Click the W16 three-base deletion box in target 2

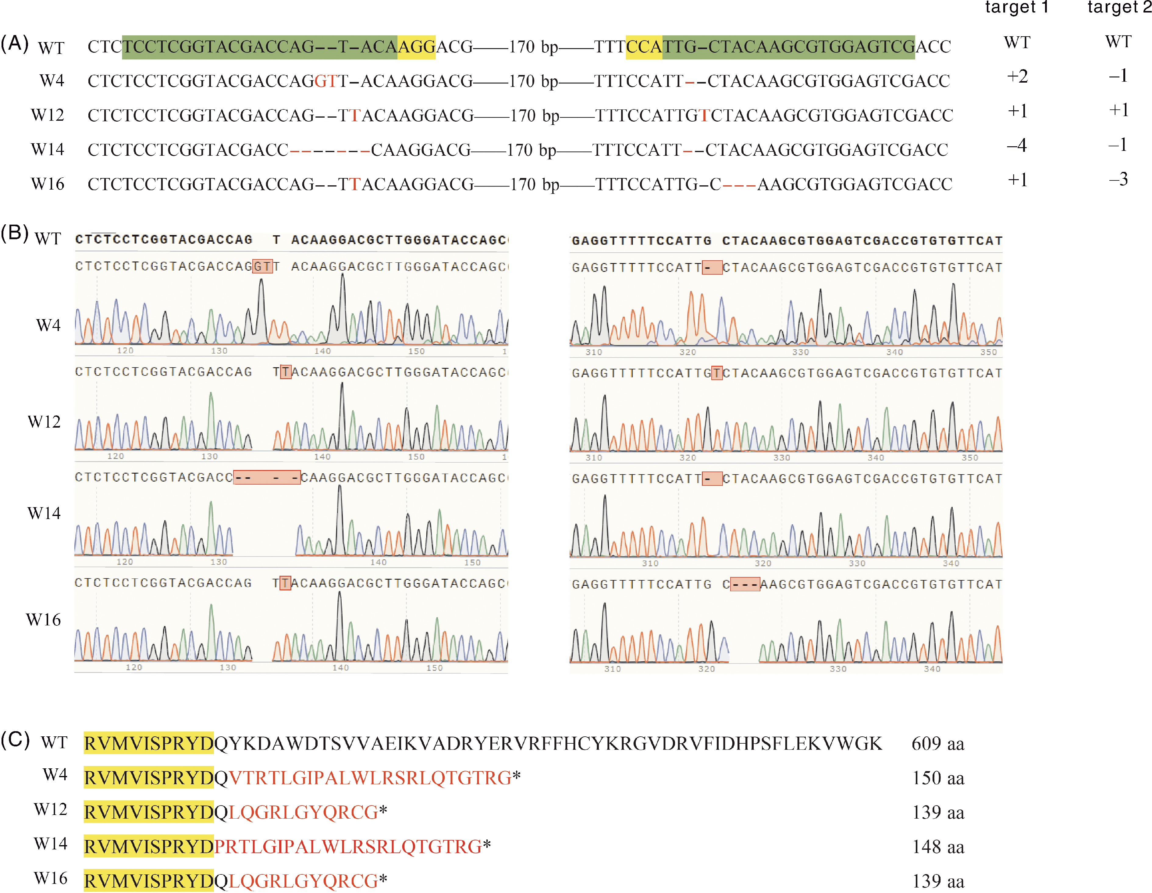coord(745,585)
